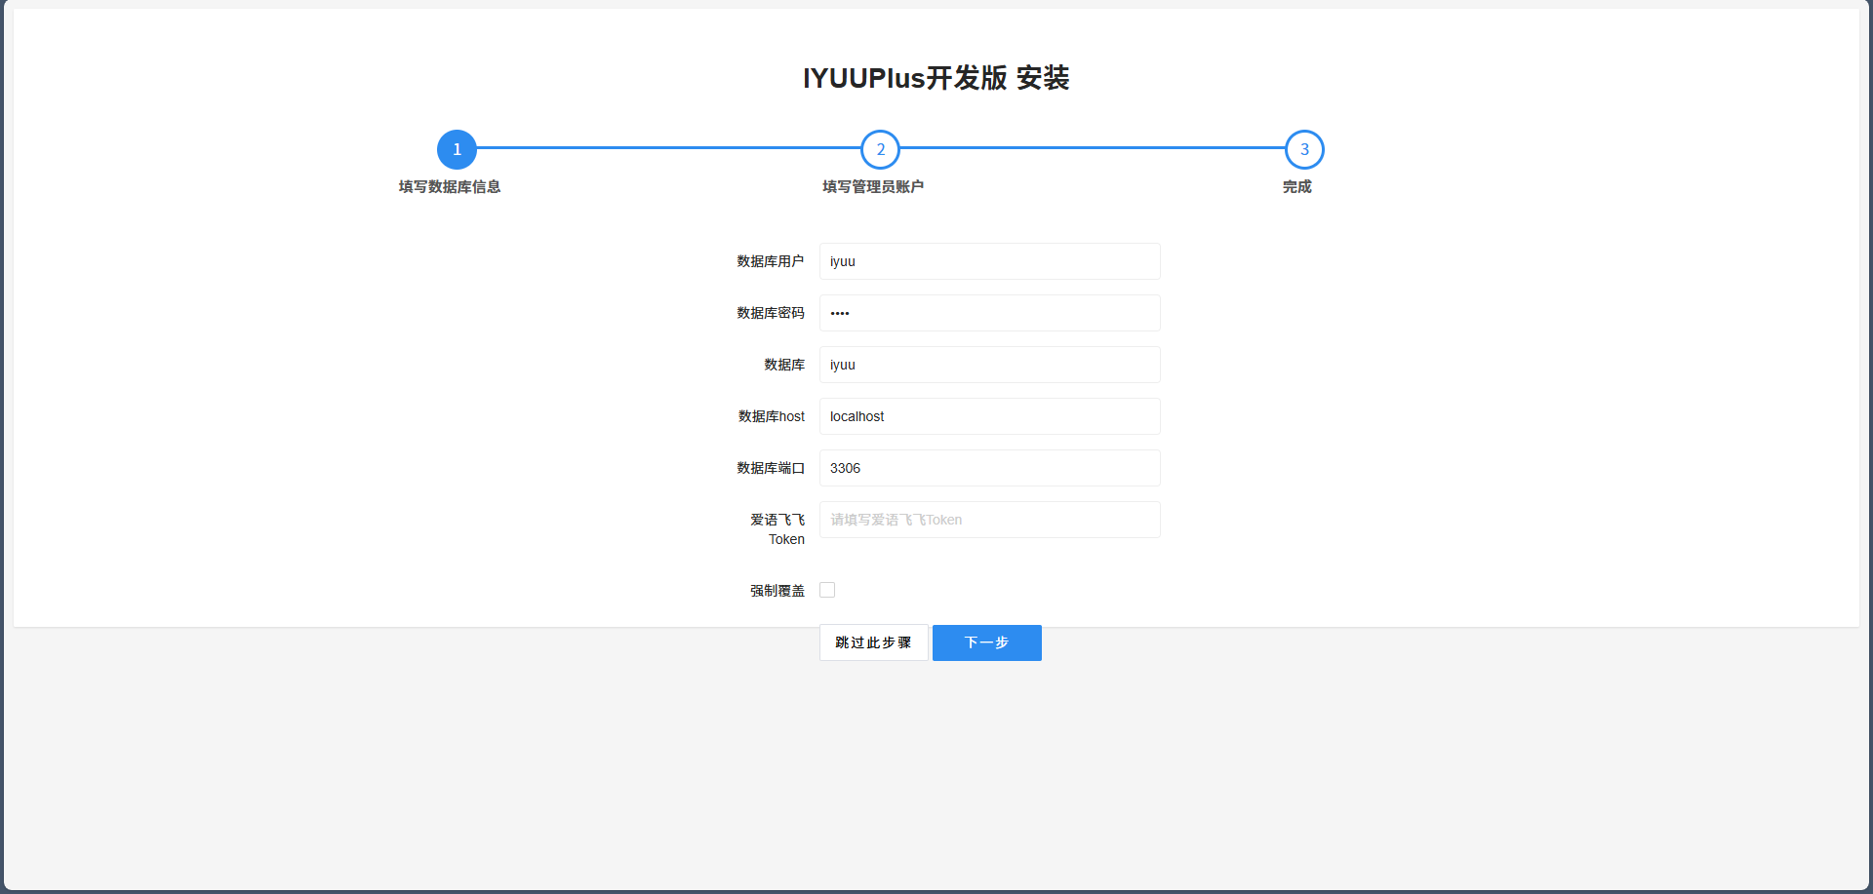Focus the 爱语飞飞 Token input field
The width and height of the screenshot is (1873, 894).
(989, 520)
